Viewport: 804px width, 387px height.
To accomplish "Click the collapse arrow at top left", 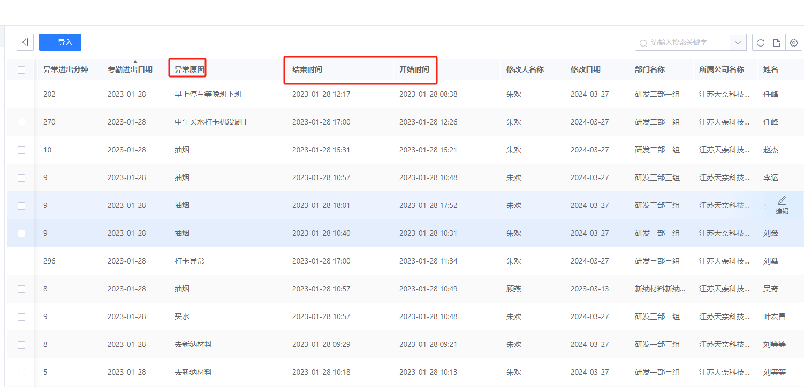I will 25,42.
